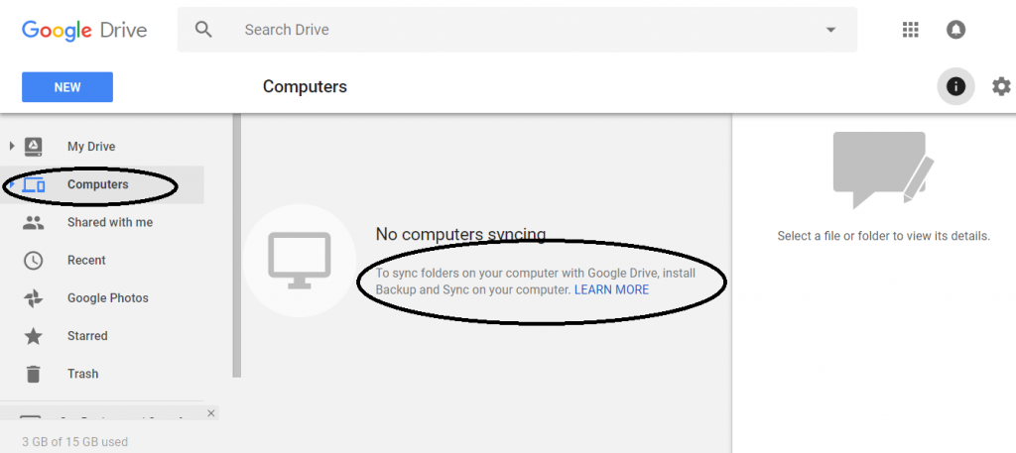Click the Google Drive logo
Screen dimensions: 1016x453
(x=84, y=31)
